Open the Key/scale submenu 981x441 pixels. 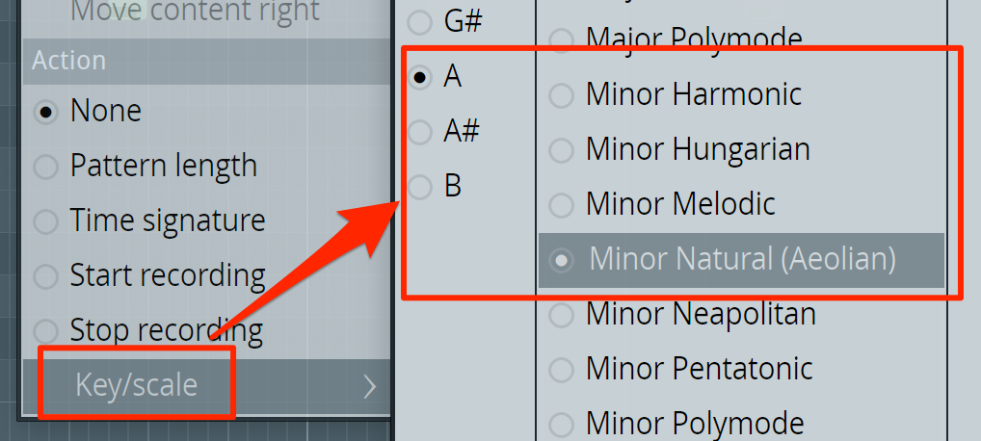pyautogui.click(x=206, y=386)
